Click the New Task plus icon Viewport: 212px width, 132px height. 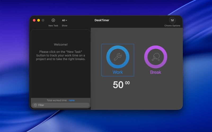[53, 20]
